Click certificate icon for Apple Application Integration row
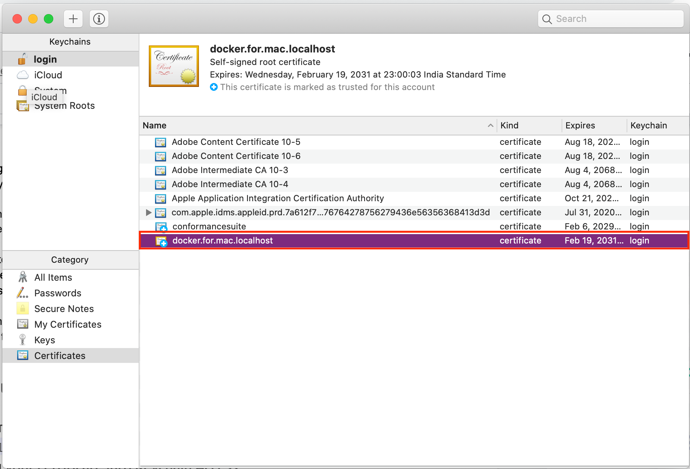 tap(161, 198)
